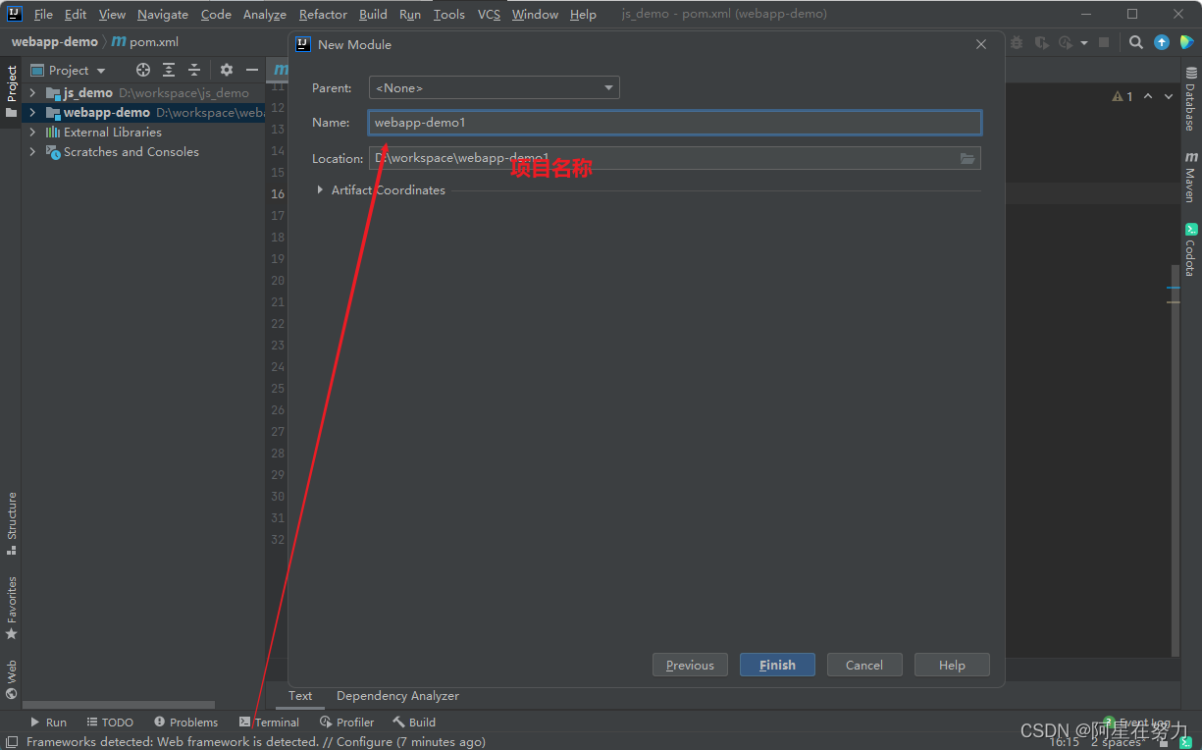Expand the External Libraries node
The height and width of the screenshot is (750, 1202).
pos(31,132)
